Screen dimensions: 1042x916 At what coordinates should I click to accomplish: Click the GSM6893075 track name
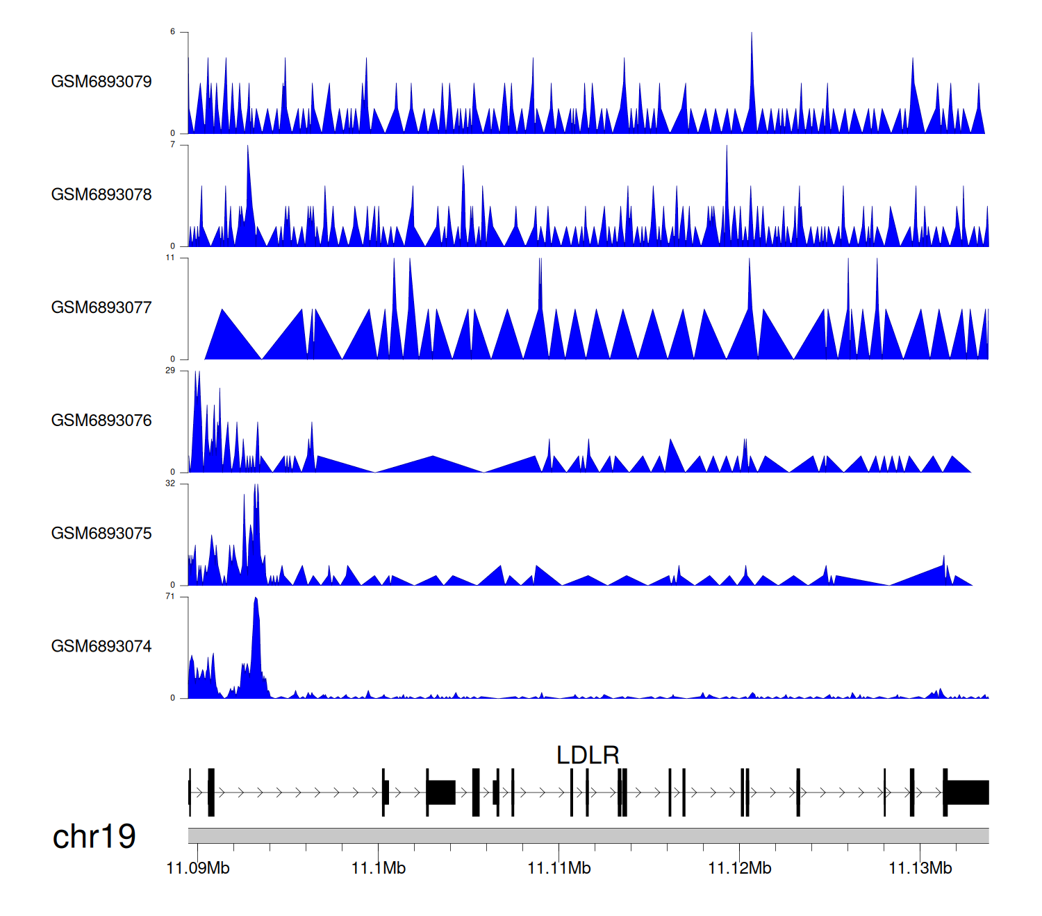point(101,534)
